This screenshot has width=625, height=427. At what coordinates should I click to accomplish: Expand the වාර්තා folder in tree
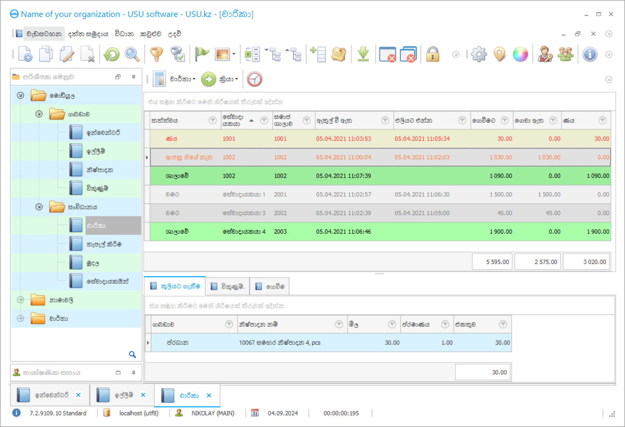click(x=20, y=318)
